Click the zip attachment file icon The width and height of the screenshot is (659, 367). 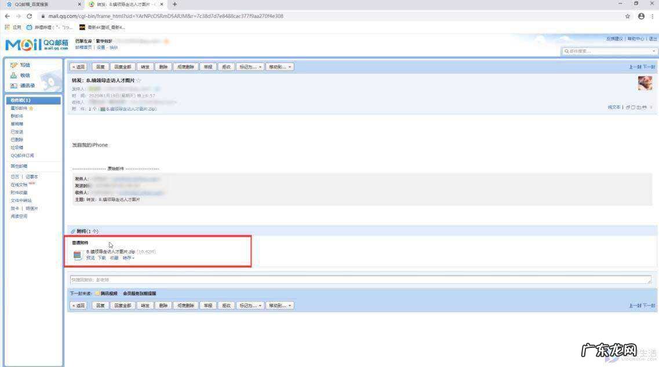(77, 255)
